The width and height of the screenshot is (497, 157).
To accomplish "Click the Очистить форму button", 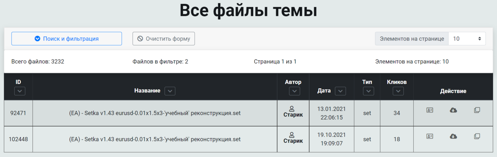I will point(164,39).
